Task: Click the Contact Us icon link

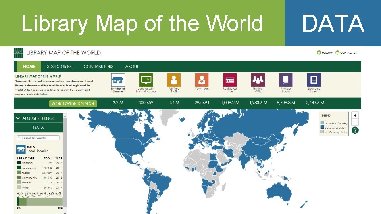Action: [337, 52]
